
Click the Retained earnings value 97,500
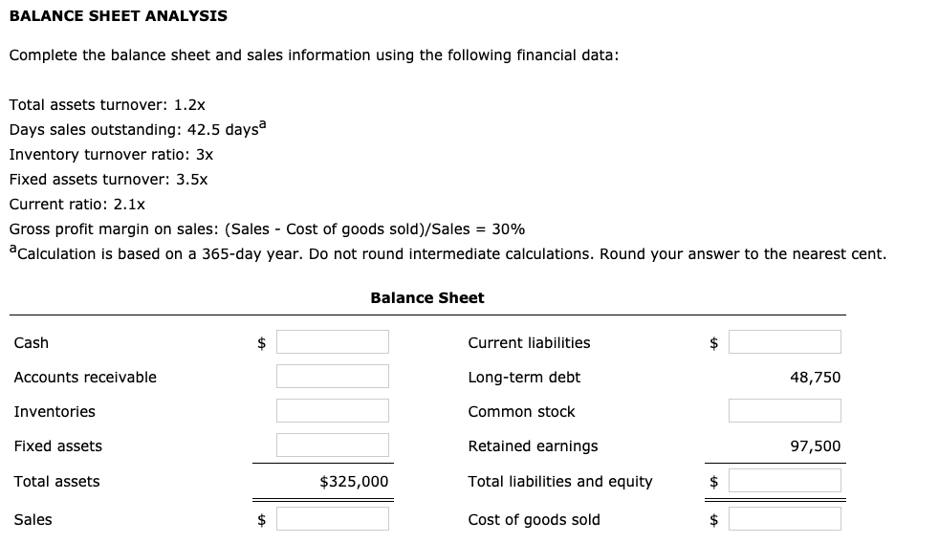pos(815,446)
